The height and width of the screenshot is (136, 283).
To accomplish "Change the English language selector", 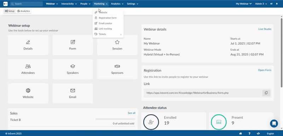I will tap(270, 134).
